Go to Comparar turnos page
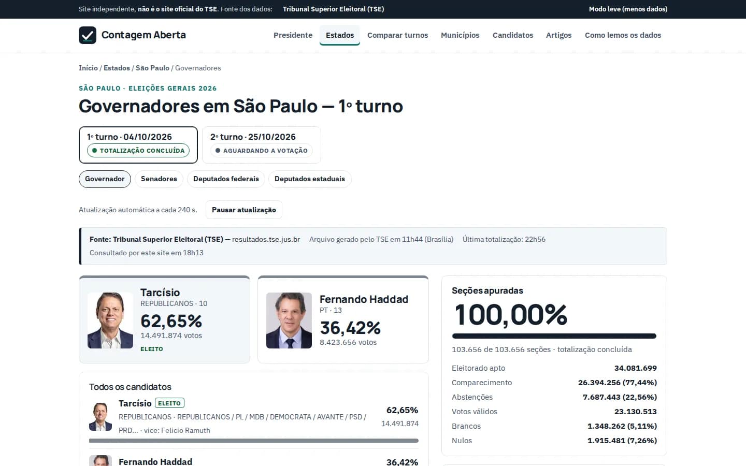The height and width of the screenshot is (466, 746). 397,35
